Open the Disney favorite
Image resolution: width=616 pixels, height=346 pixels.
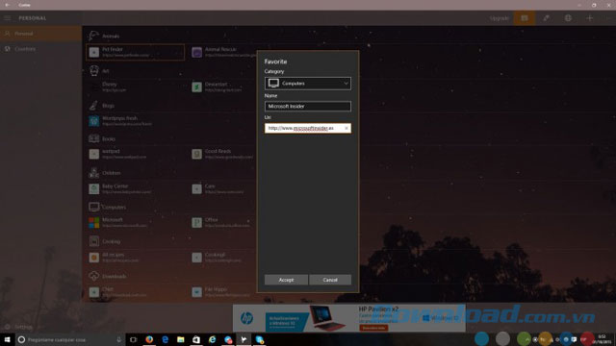tap(114, 86)
